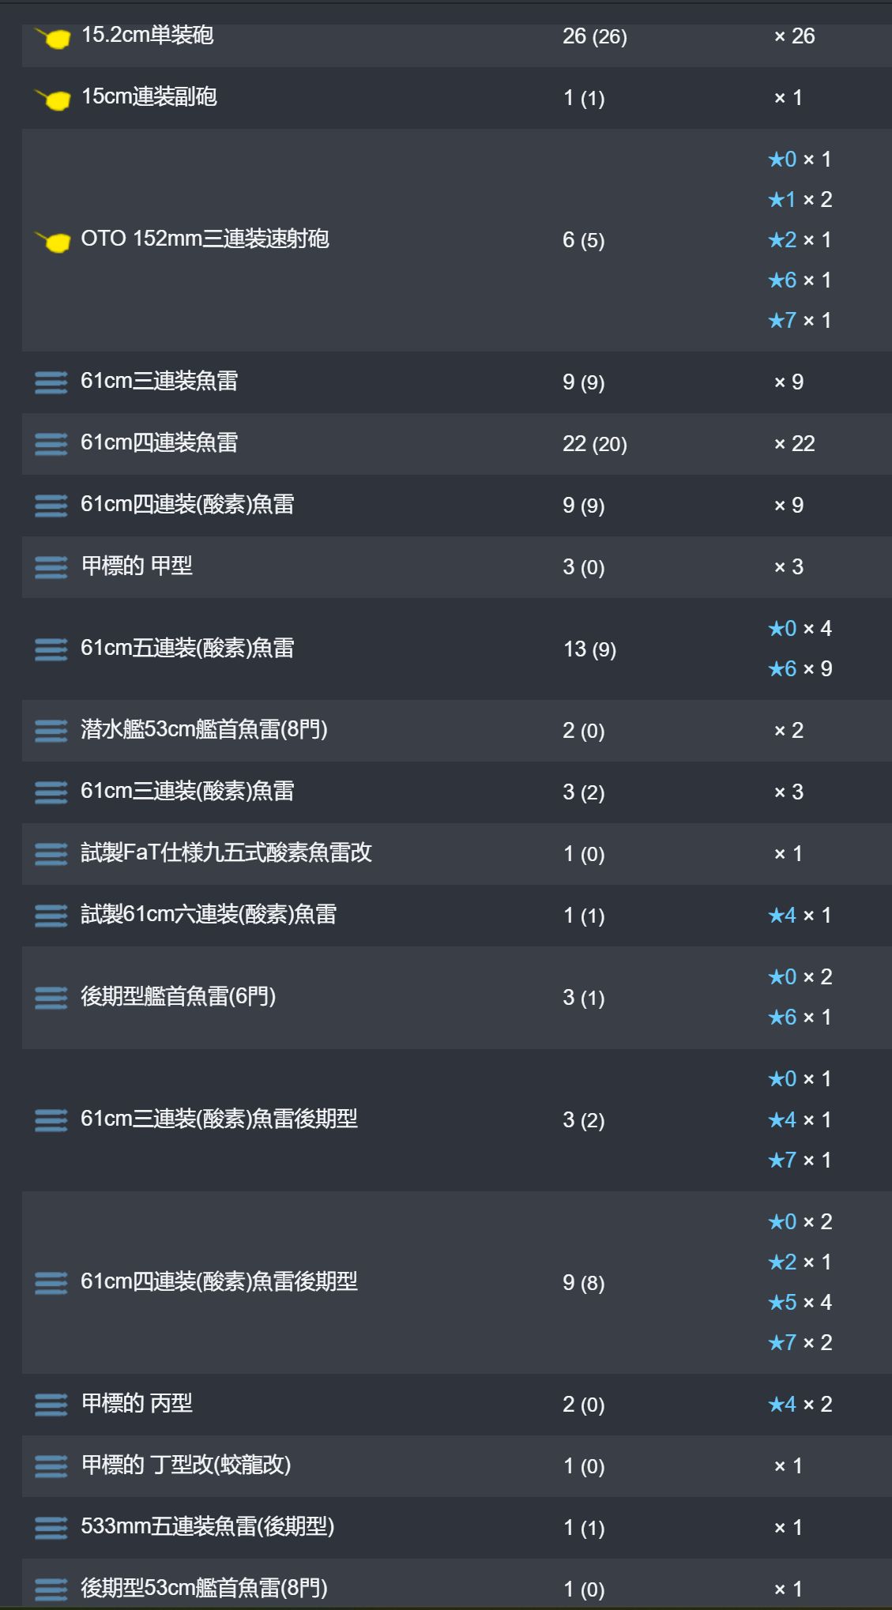Select the 61cm四連装(酸素)魚雷 item name
The image size is (892, 1610).
(187, 504)
